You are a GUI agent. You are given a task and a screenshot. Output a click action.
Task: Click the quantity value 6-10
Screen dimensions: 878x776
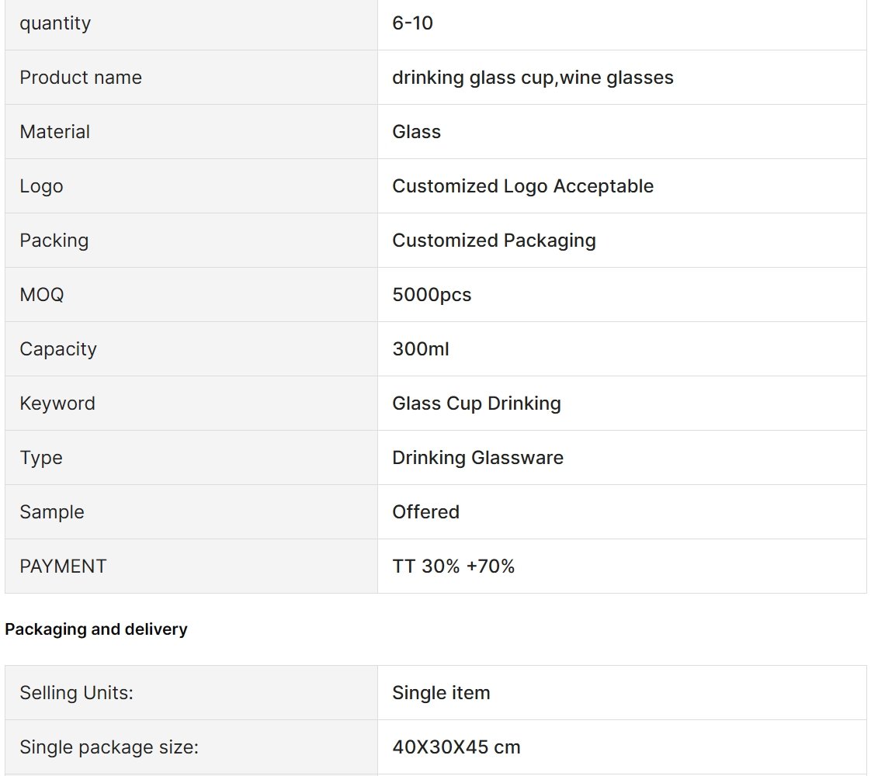point(412,23)
